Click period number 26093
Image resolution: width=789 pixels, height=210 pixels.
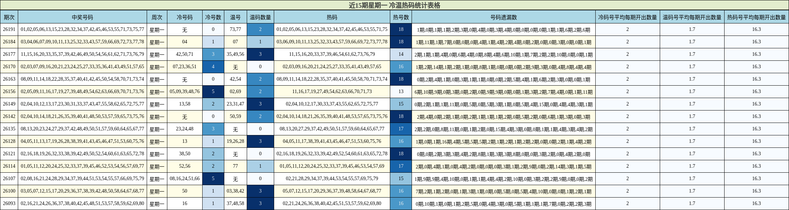[9, 204]
